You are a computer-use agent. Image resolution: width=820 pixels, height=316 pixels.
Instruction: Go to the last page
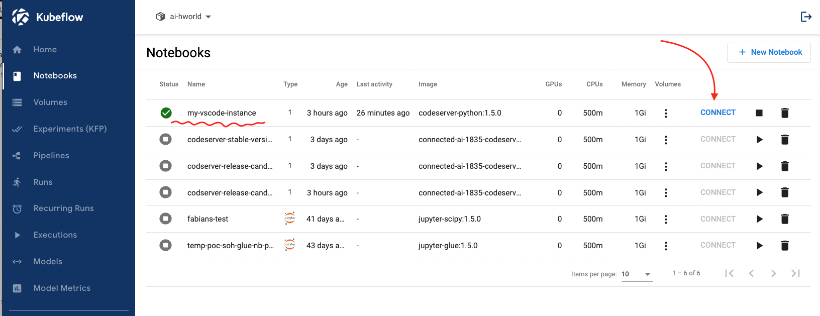pyautogui.click(x=795, y=273)
